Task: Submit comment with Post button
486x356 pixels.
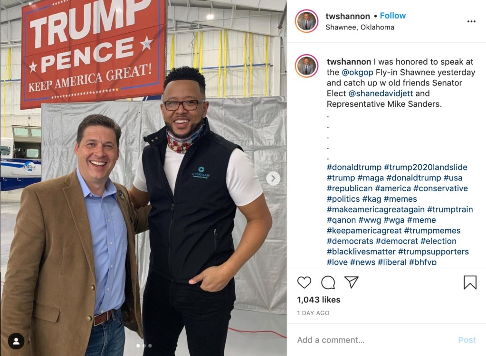Action: (467, 340)
